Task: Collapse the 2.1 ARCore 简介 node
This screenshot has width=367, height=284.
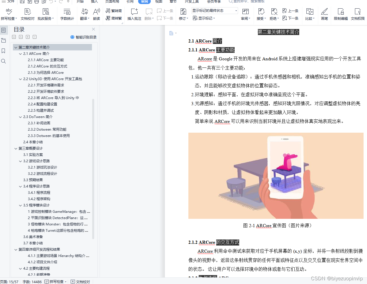Action: pyautogui.click(x=20, y=54)
